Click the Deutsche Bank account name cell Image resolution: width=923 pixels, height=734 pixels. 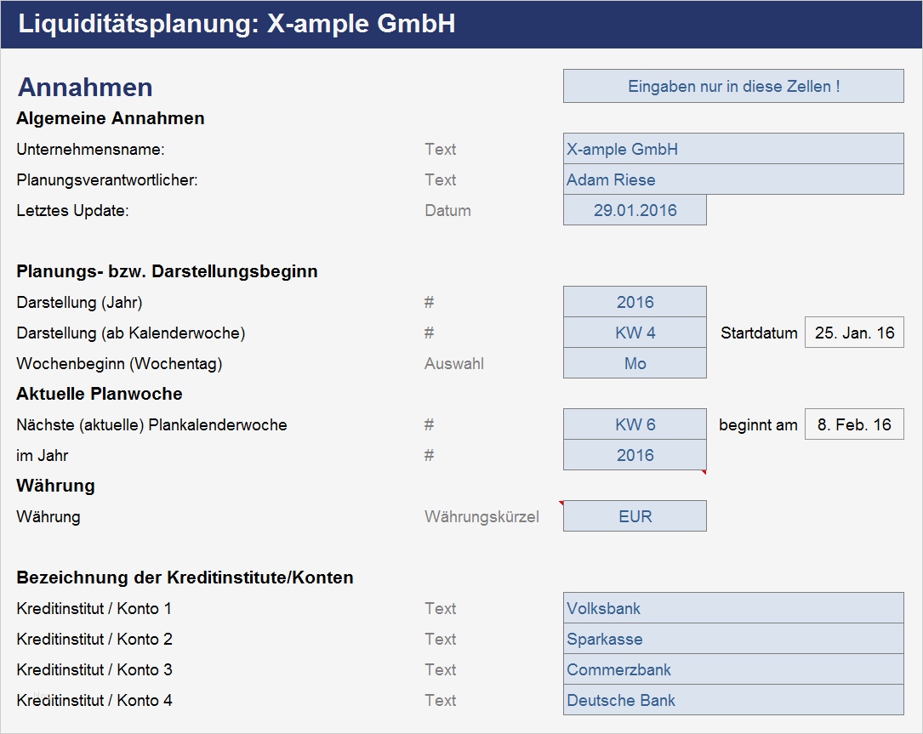point(732,700)
